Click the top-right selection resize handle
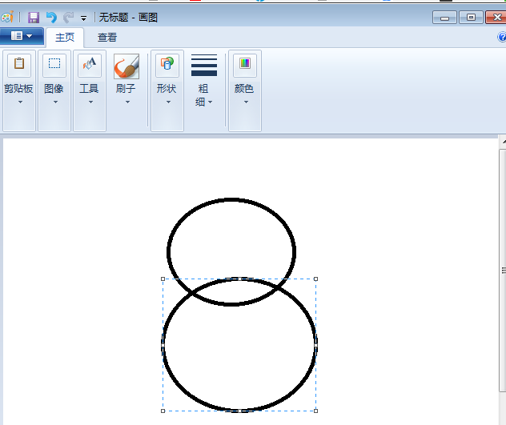This screenshot has width=506, height=425. tap(316, 279)
